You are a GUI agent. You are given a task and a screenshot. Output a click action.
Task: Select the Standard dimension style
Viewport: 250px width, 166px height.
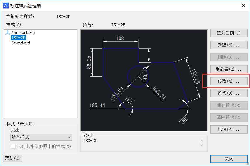pyautogui.click(x=20, y=43)
